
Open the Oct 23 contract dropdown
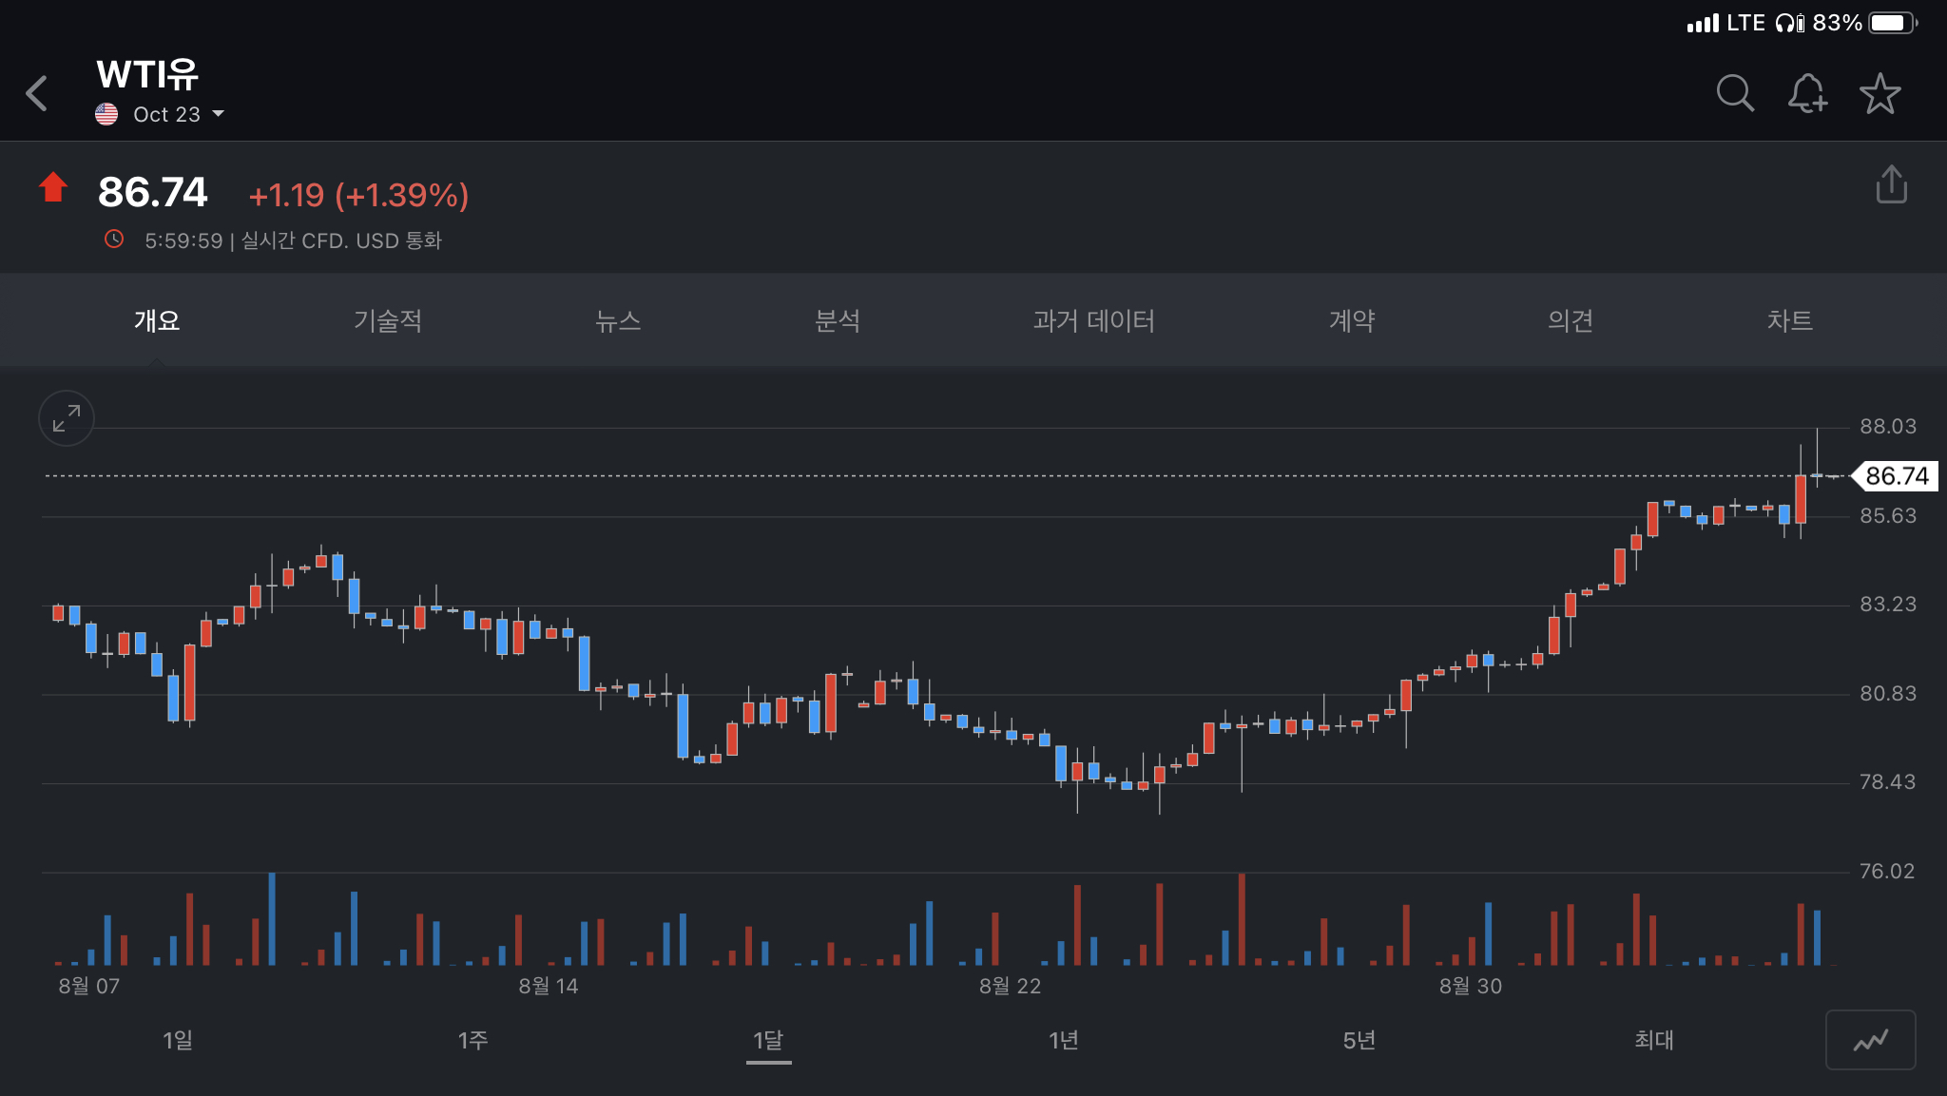[x=179, y=114]
